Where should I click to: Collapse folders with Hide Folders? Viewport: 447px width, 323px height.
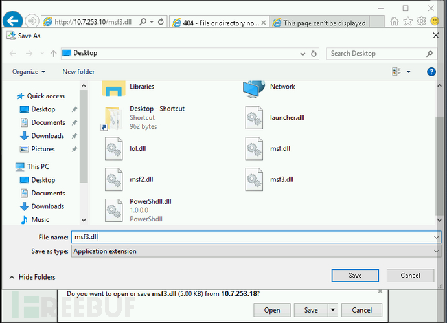pyautogui.click(x=32, y=277)
